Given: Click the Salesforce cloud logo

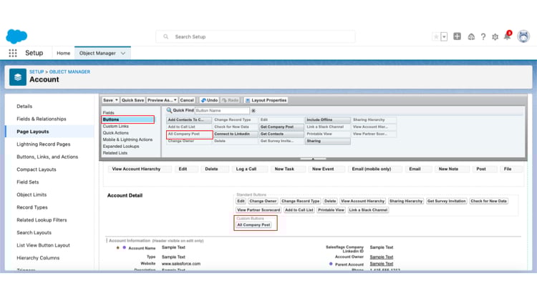Looking at the screenshot, I should [16, 36].
